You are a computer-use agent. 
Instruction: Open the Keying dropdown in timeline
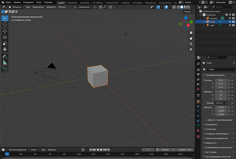pyautogui.click(x=35, y=150)
